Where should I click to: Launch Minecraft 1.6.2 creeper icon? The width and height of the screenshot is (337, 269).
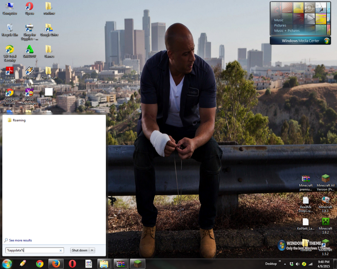326,226
